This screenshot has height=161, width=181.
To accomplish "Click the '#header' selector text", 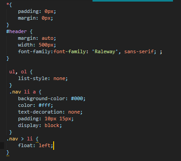I will pos(17,31).
